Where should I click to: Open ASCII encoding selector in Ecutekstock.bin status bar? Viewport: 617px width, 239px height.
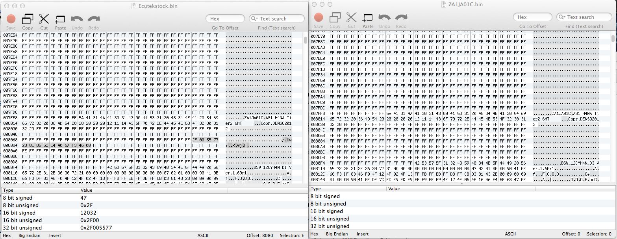tap(203, 235)
